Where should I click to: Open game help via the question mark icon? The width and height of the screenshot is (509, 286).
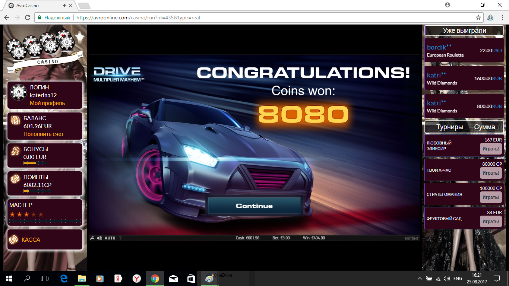point(120,238)
